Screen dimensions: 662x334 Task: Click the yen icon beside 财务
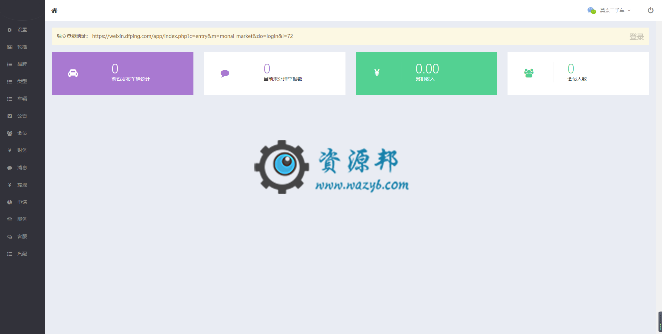[x=10, y=151]
